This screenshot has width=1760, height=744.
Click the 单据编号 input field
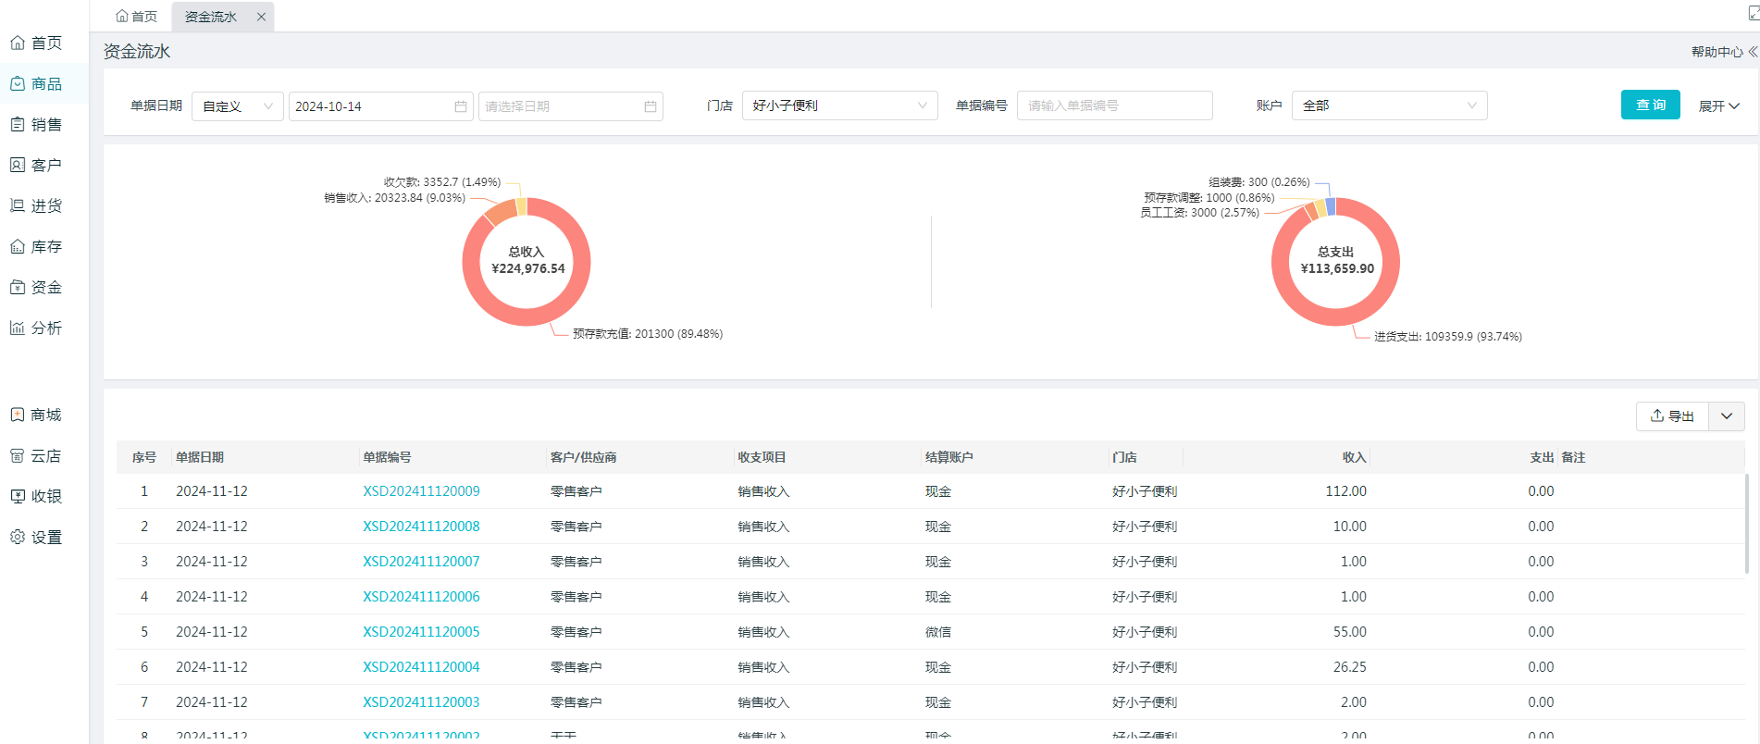1114,105
